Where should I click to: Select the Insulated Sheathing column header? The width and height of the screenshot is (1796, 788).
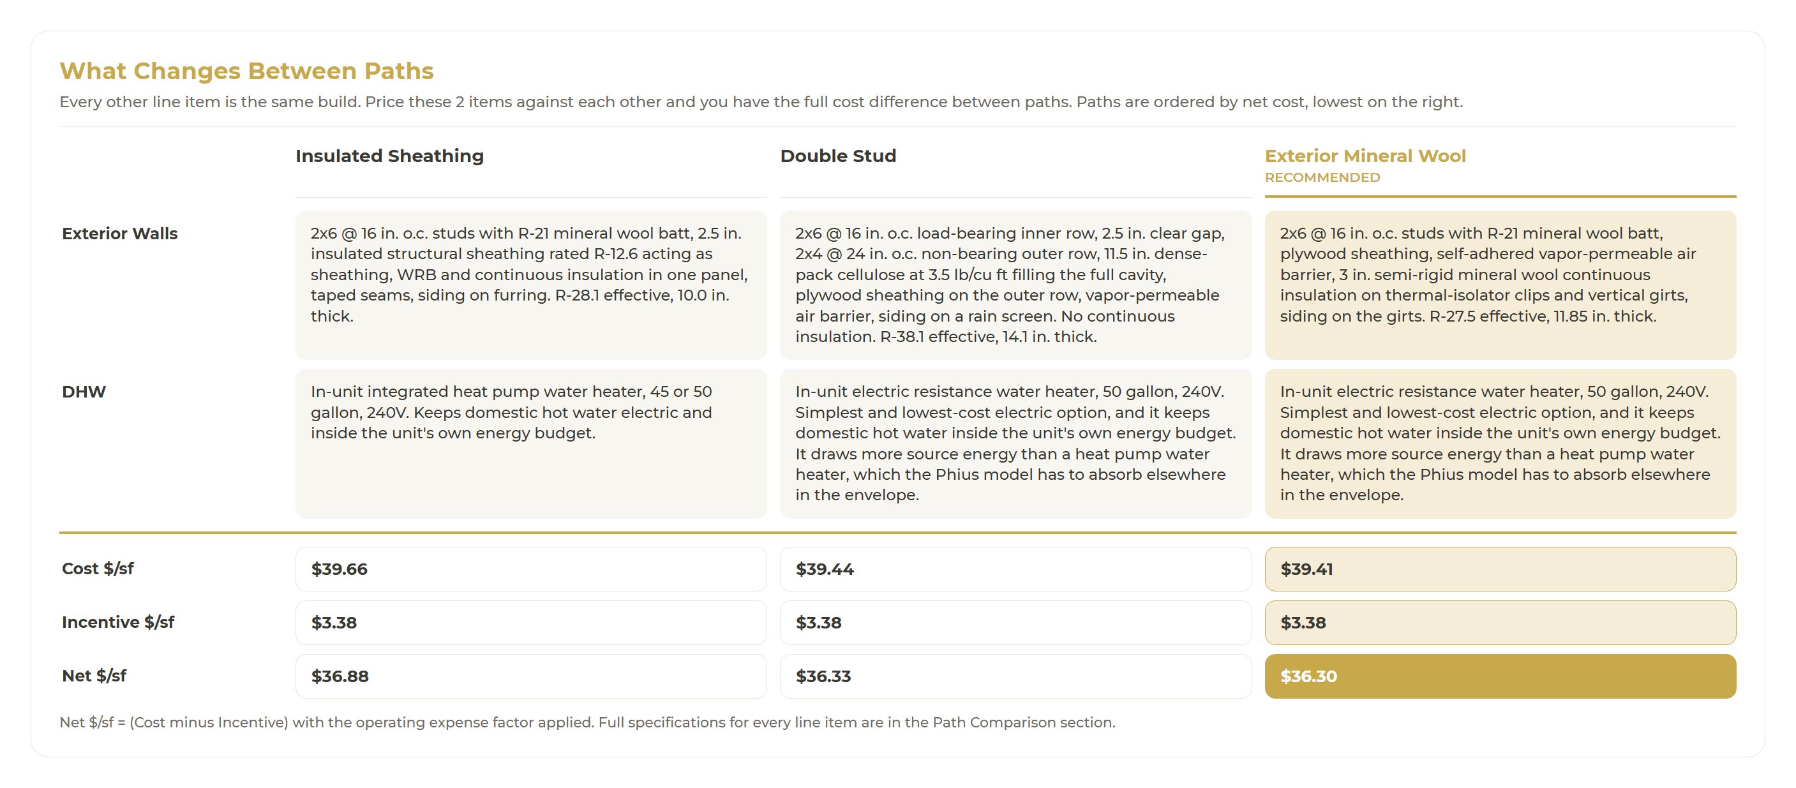click(389, 156)
